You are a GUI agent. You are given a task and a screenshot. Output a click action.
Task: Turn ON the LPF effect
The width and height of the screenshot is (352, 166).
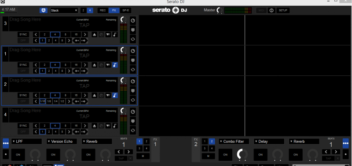pyautogui.click(x=18, y=155)
